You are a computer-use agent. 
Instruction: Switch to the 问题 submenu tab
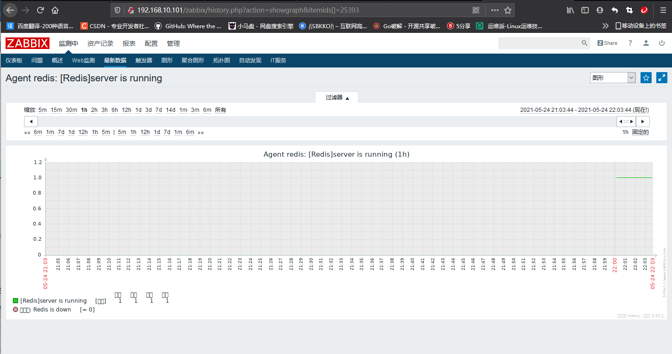(x=37, y=61)
